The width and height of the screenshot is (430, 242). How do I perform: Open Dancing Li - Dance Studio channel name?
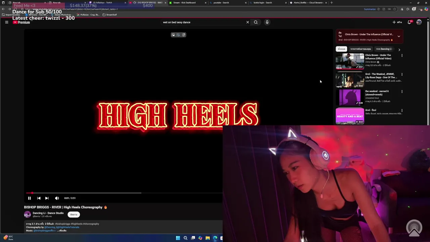pyautogui.click(x=48, y=213)
